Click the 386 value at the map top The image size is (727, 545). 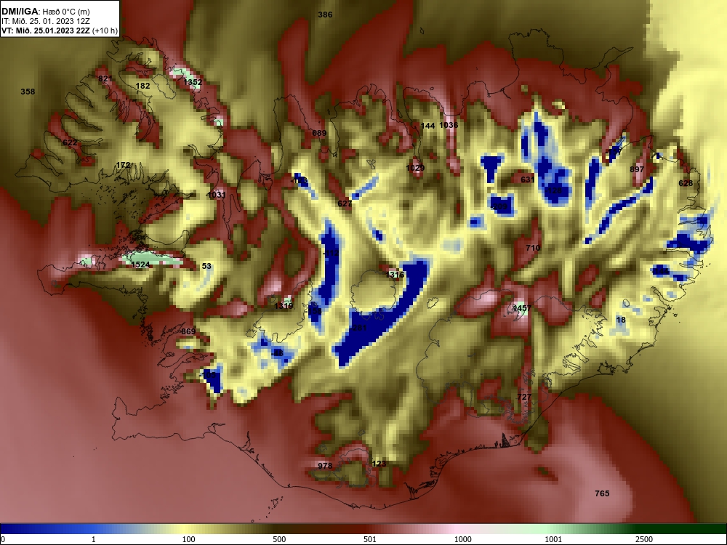[325, 15]
